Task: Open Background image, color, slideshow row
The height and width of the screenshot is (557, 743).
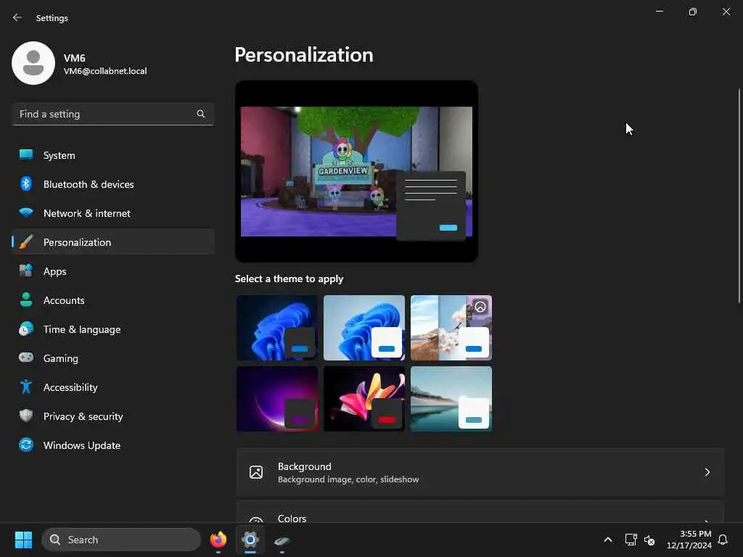Action: pos(480,472)
